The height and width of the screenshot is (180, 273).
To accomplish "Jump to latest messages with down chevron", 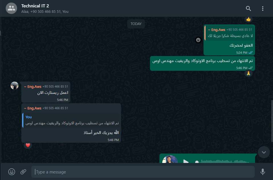I will pyautogui.click(x=264, y=152).
